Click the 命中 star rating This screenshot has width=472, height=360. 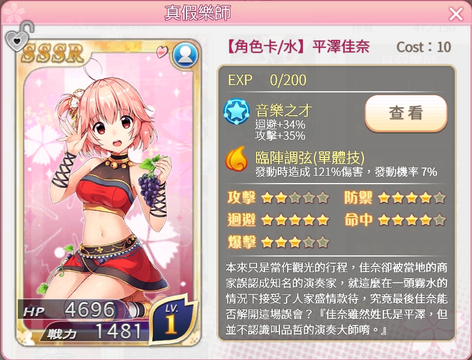(411, 220)
